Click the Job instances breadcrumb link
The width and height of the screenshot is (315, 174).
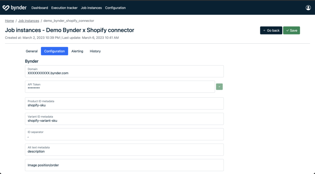coord(29,21)
